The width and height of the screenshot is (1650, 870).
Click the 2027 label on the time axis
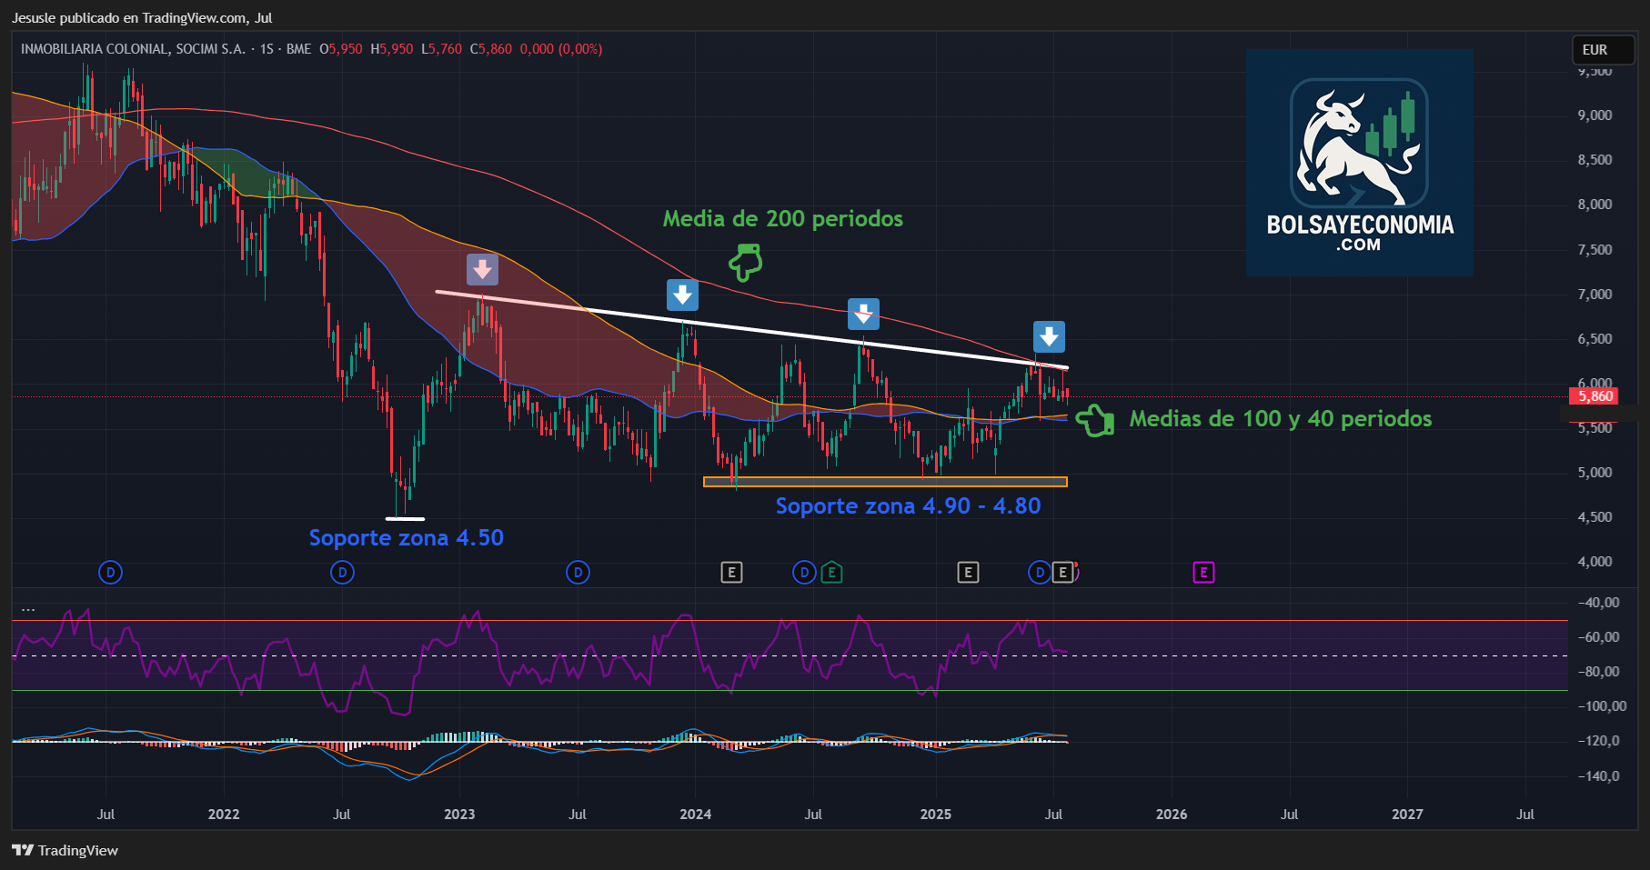pos(1407,815)
